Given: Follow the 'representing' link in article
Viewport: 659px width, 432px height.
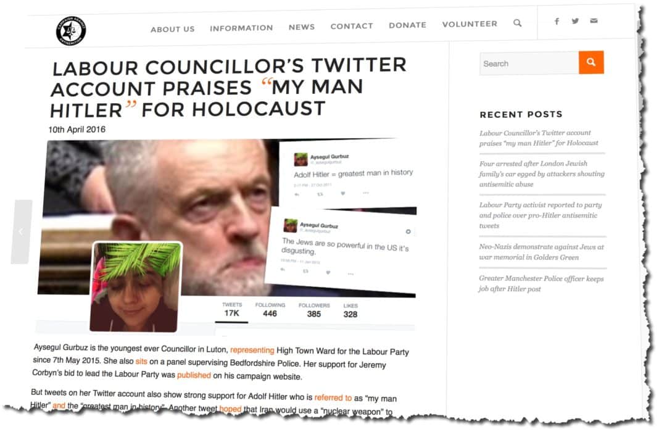Looking at the screenshot, I should pyautogui.click(x=252, y=350).
